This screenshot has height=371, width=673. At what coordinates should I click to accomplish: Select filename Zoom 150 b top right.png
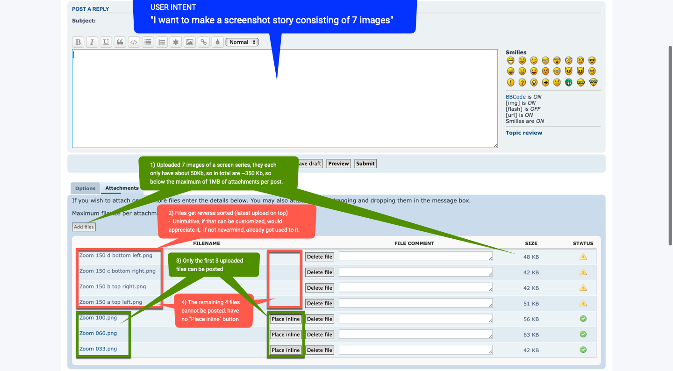113,286
